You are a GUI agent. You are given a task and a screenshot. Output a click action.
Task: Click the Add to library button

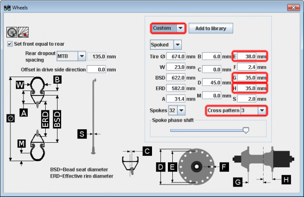click(211, 28)
